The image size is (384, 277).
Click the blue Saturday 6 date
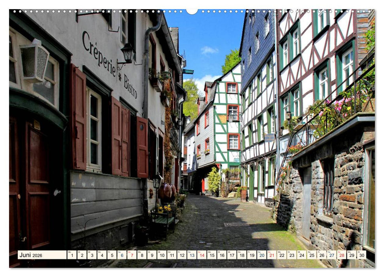[121, 255]
